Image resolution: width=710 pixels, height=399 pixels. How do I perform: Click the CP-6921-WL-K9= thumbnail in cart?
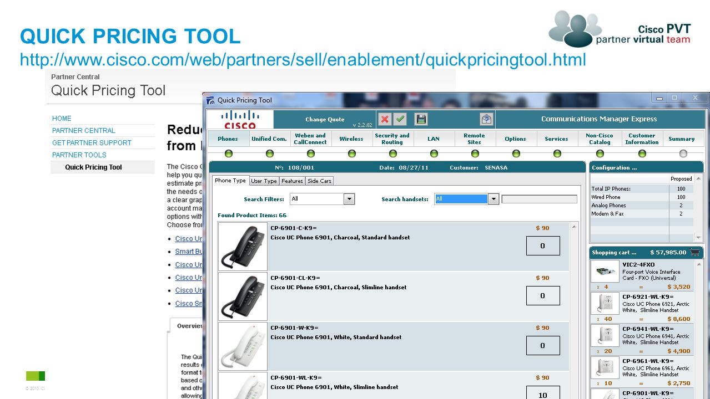tap(605, 304)
